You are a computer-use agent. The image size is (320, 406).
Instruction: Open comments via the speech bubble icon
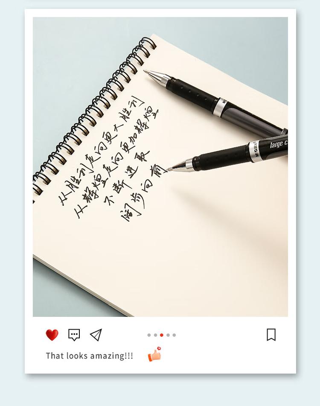click(x=74, y=335)
